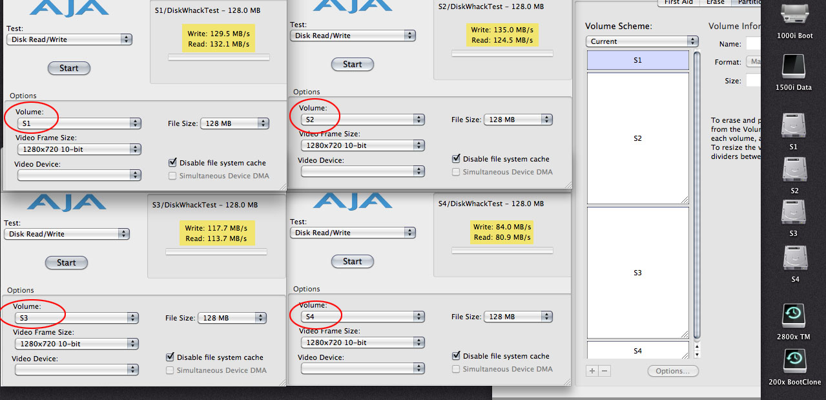Open Test dropdown in the S1 window

point(69,39)
